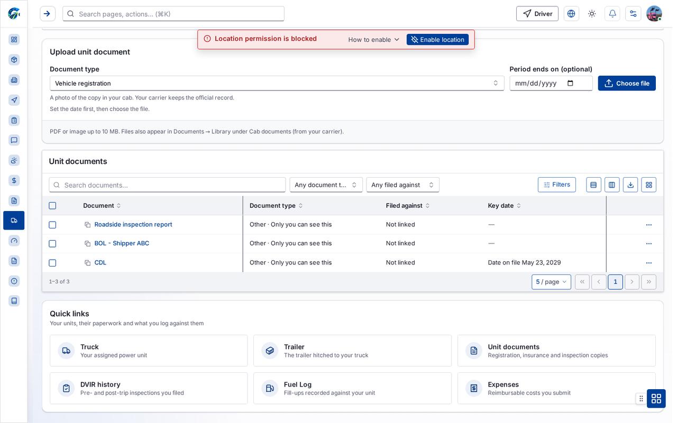Image resolution: width=677 pixels, height=423 pixels.
Task: Click the Driver role button
Action: [x=537, y=14]
